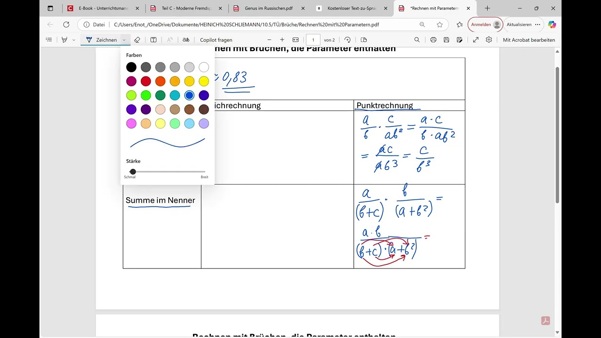This screenshot has width=601, height=338.
Task: Open the Copilot sidebar icon
Action: [x=552, y=24]
